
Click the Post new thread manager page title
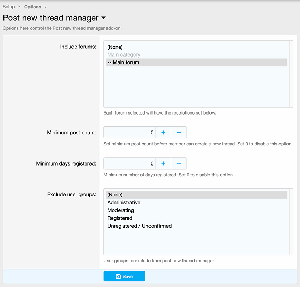pos(51,18)
